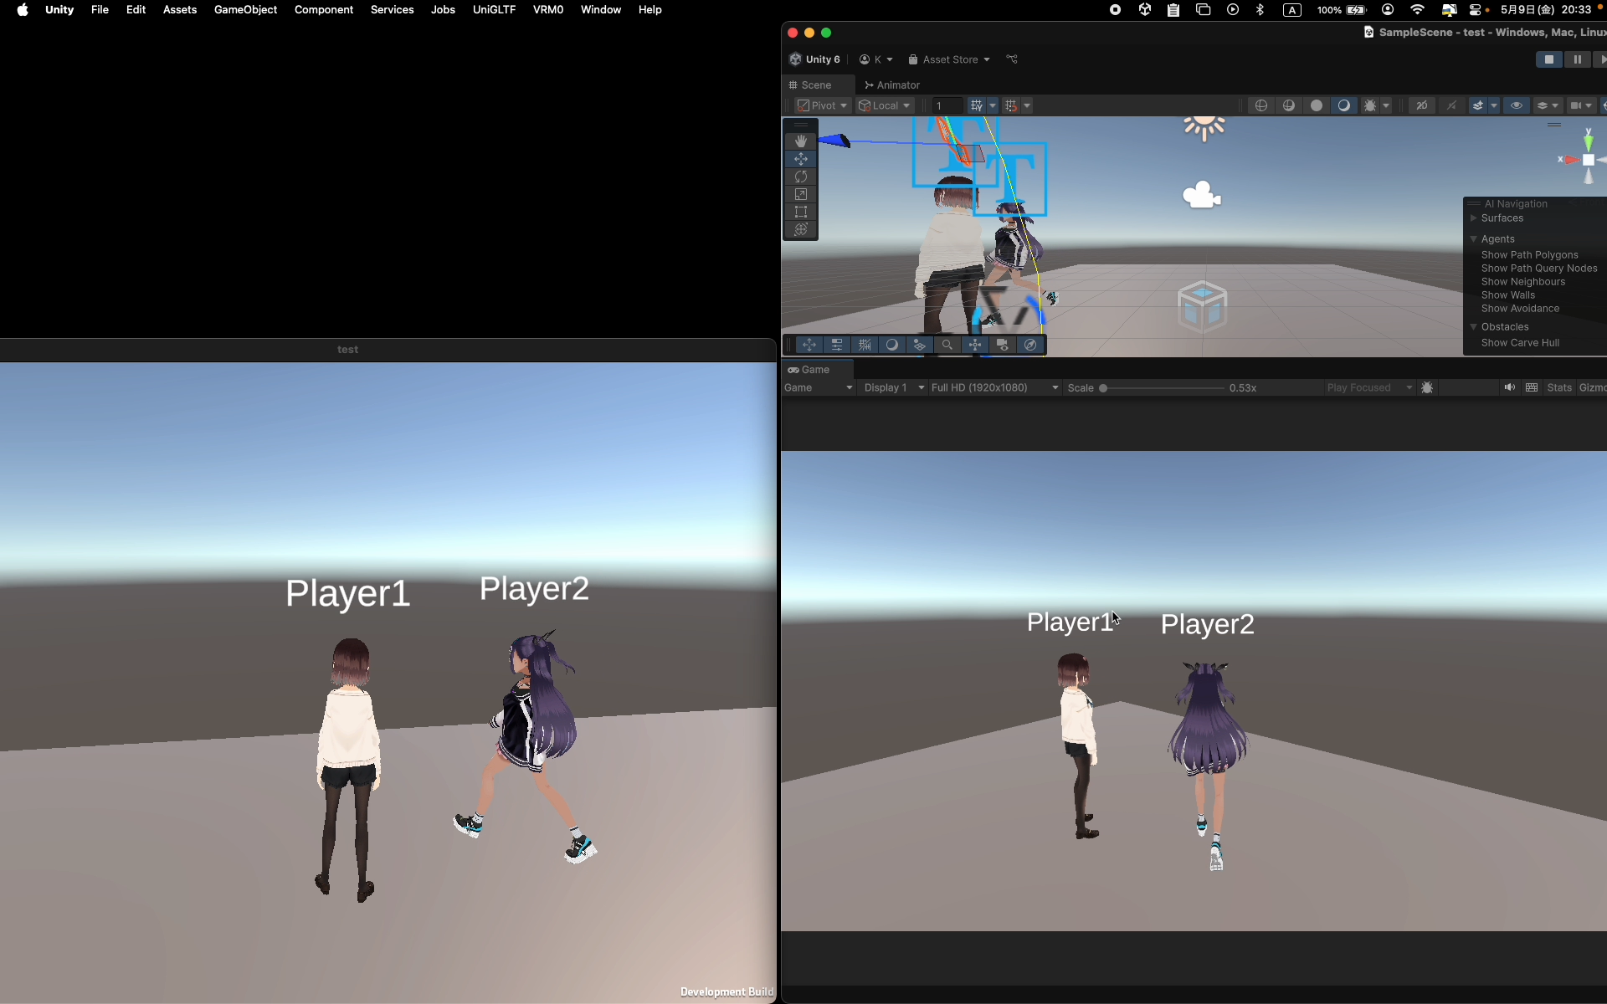The width and height of the screenshot is (1607, 1004).
Task: Click the grid snap value input field
Action: 947,105
